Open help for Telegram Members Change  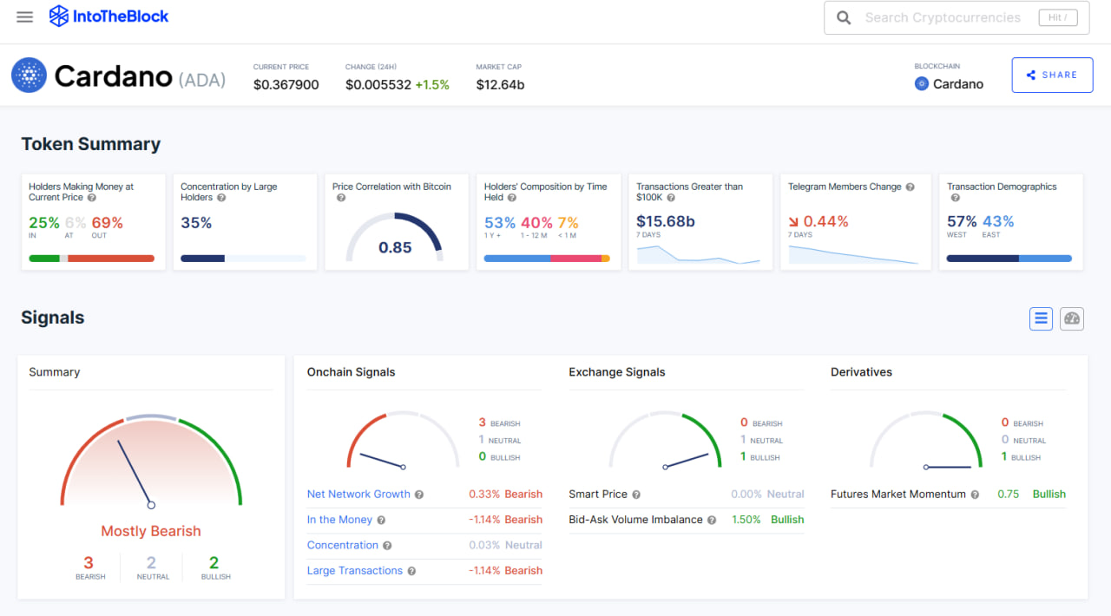click(910, 187)
